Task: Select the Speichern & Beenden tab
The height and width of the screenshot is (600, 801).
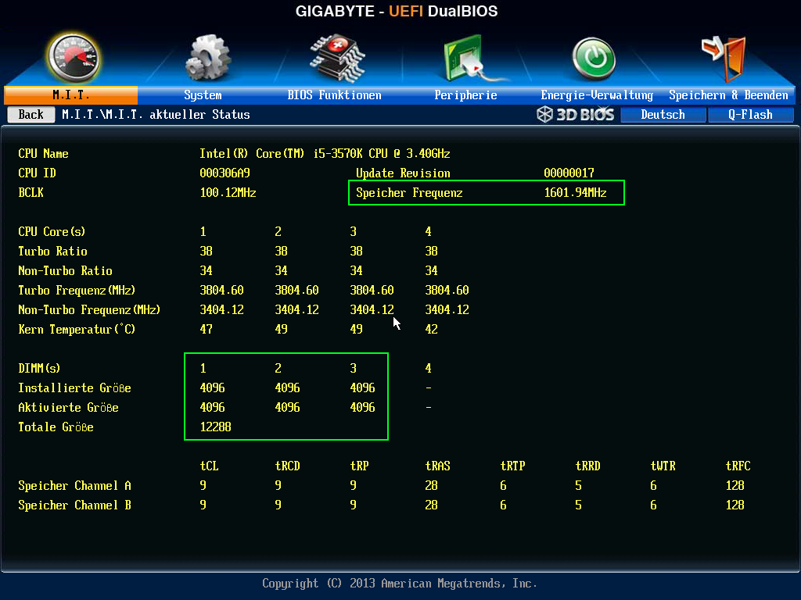Action: coord(728,95)
